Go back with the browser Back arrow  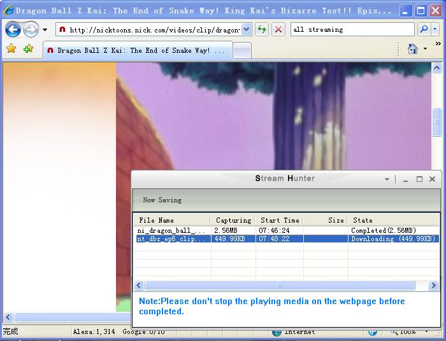(13, 29)
